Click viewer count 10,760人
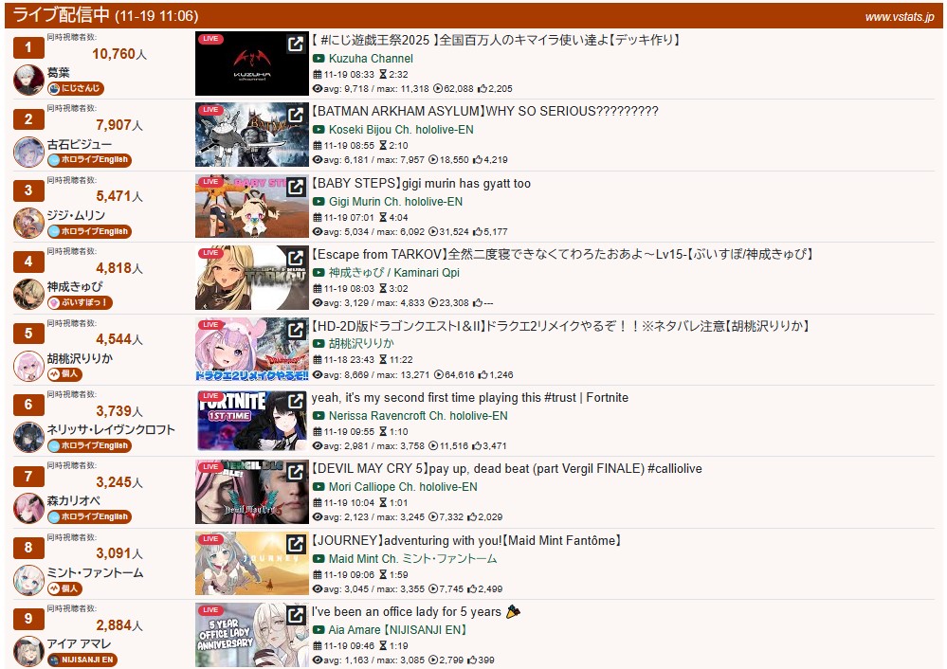This screenshot has width=947, height=669. click(119, 54)
